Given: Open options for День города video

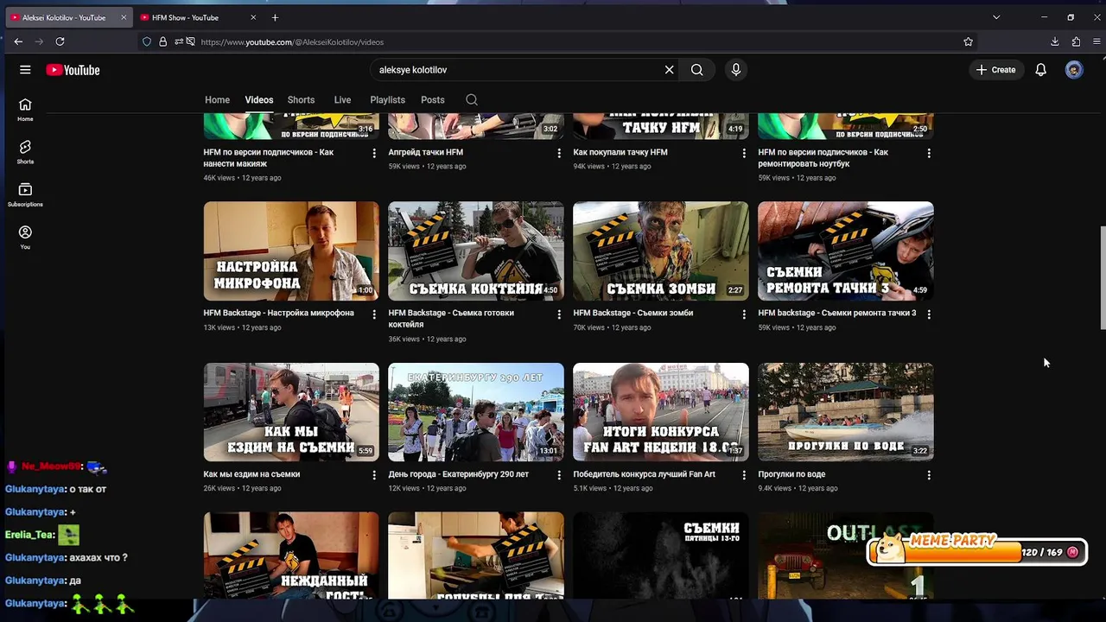Looking at the screenshot, I should coord(559,475).
